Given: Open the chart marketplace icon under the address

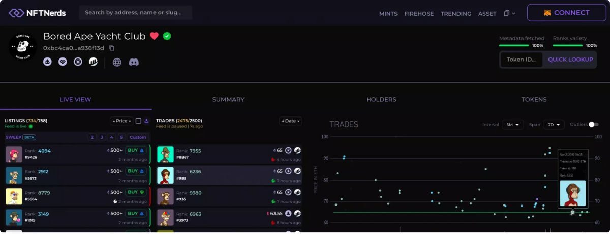Looking at the screenshot, I should [93, 62].
